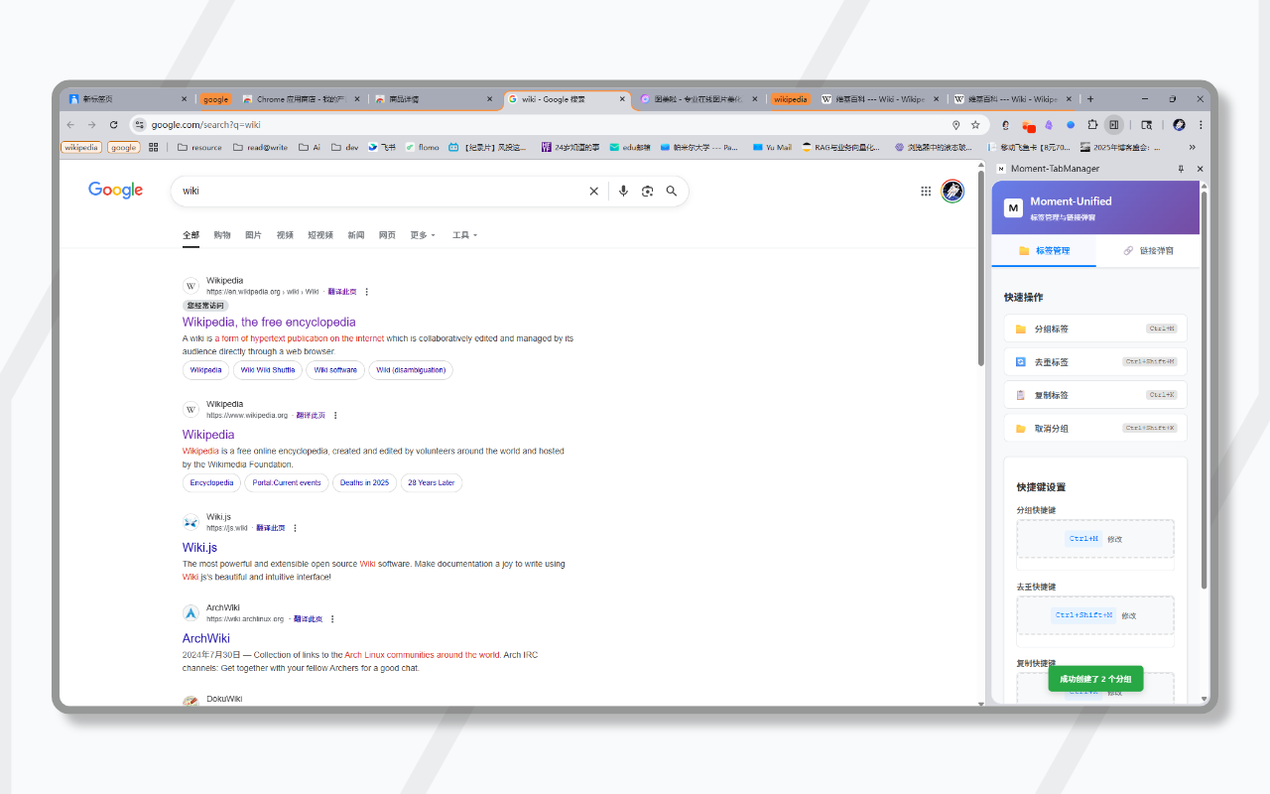Open the 'flomo' bookmark
Viewport: 1270px width, 794px height.
click(x=422, y=147)
